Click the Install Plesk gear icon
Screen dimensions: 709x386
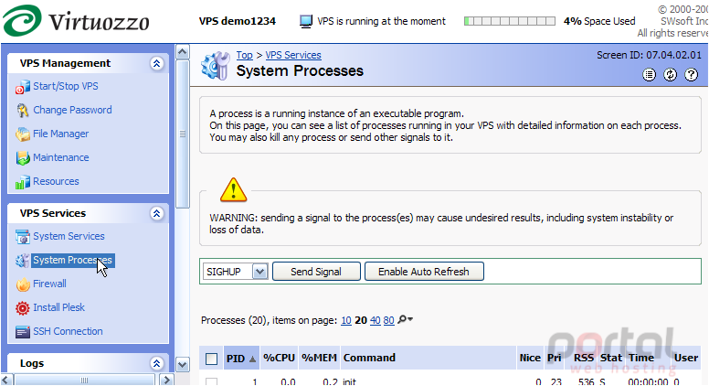(x=22, y=308)
